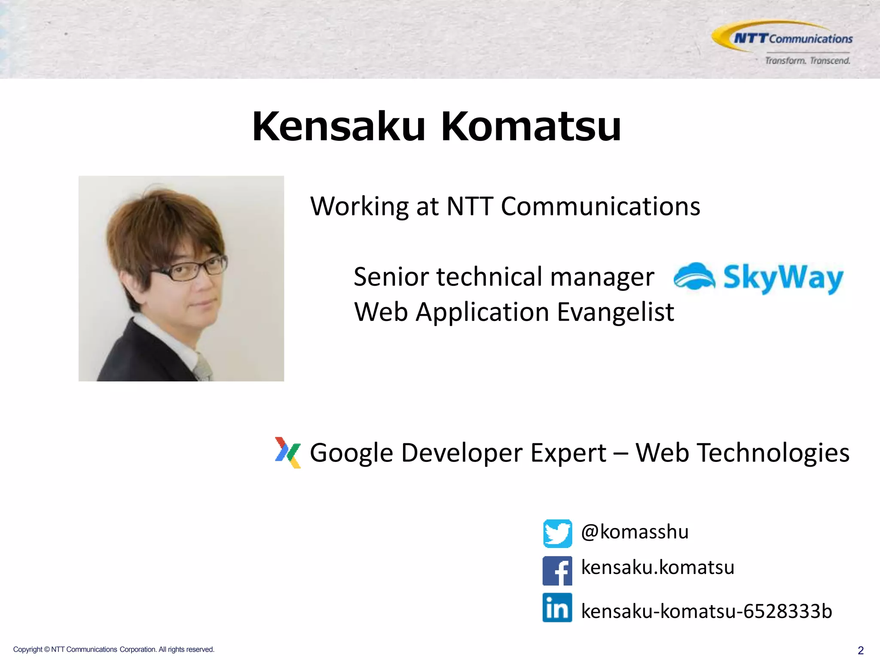Select the Transform. Transcend. tagline
The width and height of the screenshot is (880, 660).
coord(807,61)
